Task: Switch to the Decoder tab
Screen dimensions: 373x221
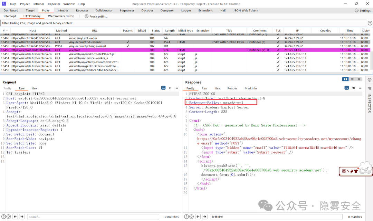Action: pos(147,10)
